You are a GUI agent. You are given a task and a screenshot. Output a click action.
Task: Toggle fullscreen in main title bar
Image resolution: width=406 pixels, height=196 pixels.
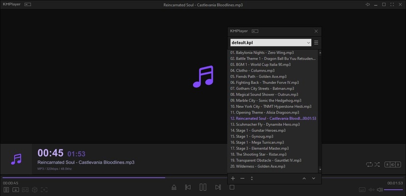point(392,4)
